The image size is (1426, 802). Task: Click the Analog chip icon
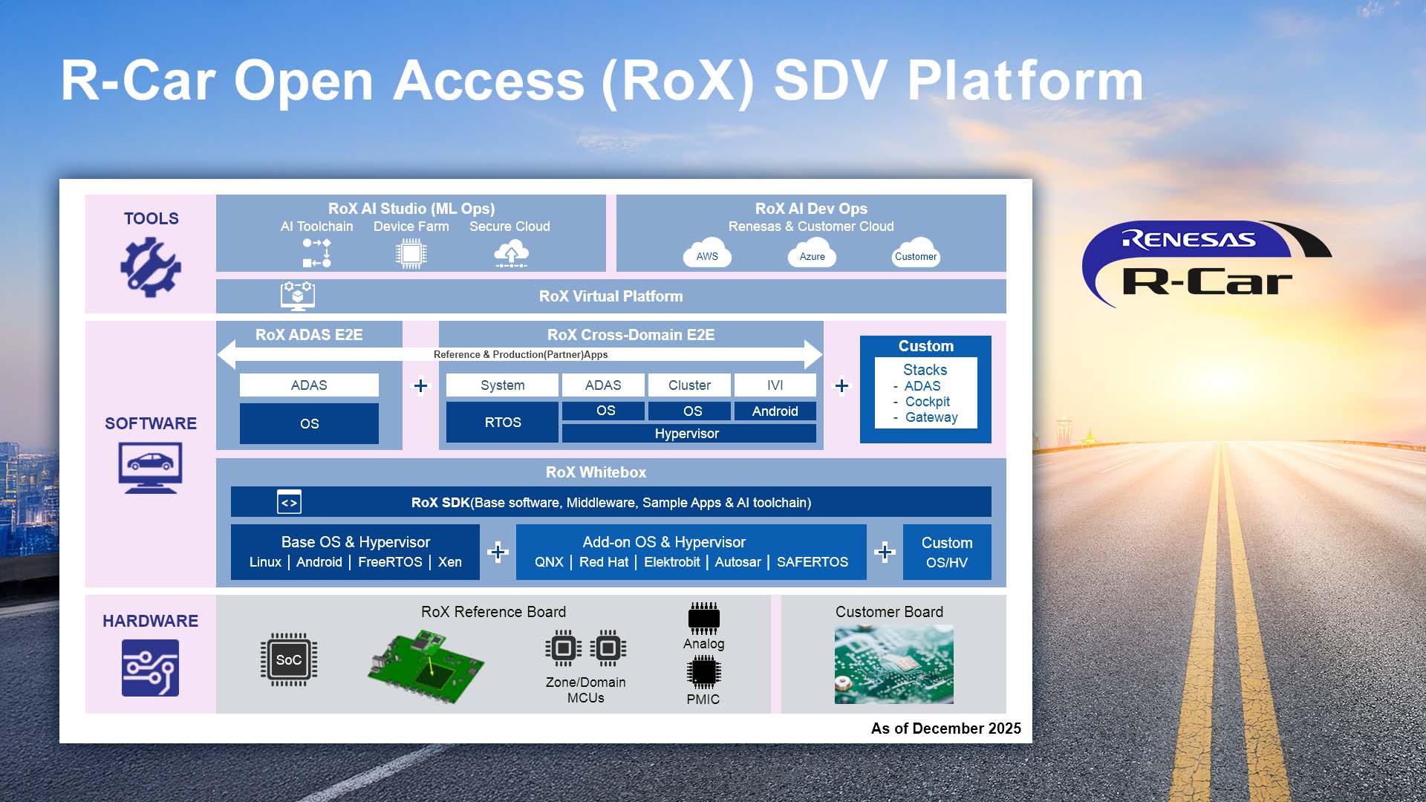click(703, 618)
